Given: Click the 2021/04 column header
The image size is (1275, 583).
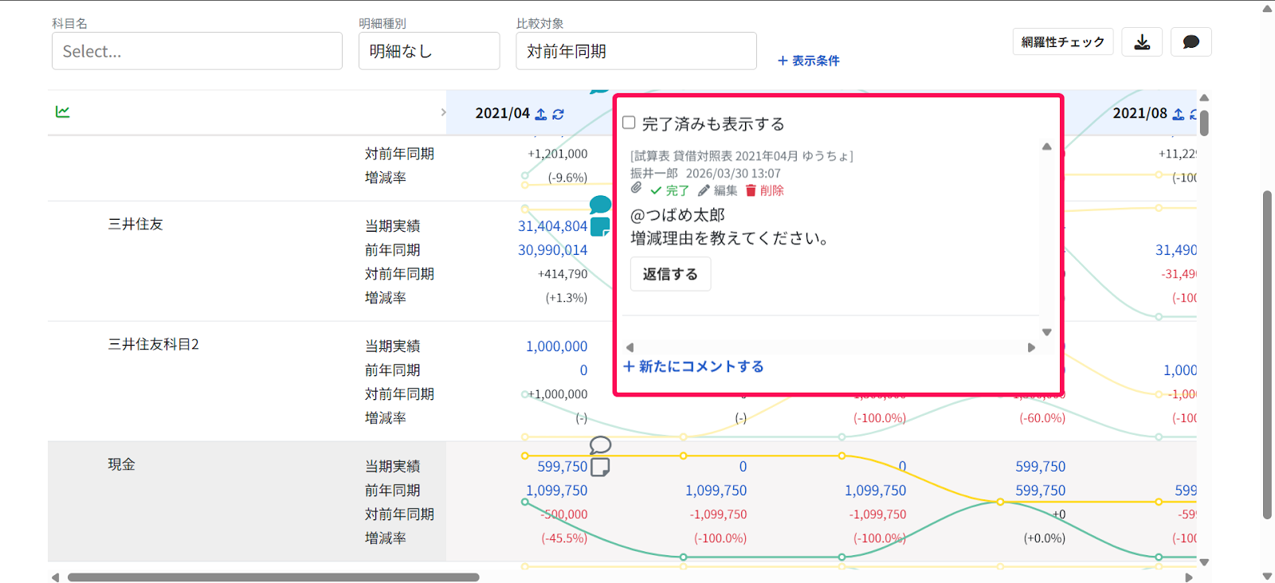Looking at the screenshot, I should coord(502,113).
